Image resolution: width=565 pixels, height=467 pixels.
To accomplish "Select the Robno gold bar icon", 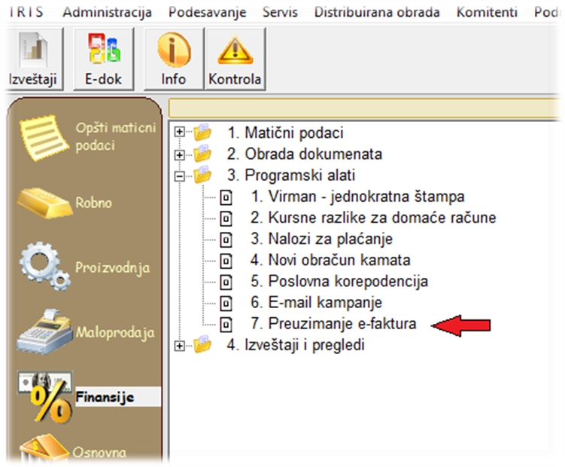I will [44, 203].
